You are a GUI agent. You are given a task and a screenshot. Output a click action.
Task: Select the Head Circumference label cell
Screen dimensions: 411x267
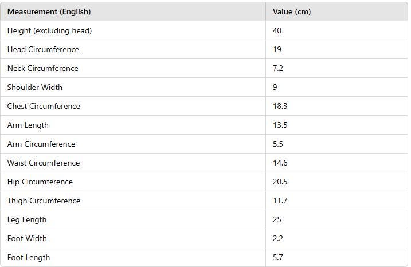[x=43, y=49]
